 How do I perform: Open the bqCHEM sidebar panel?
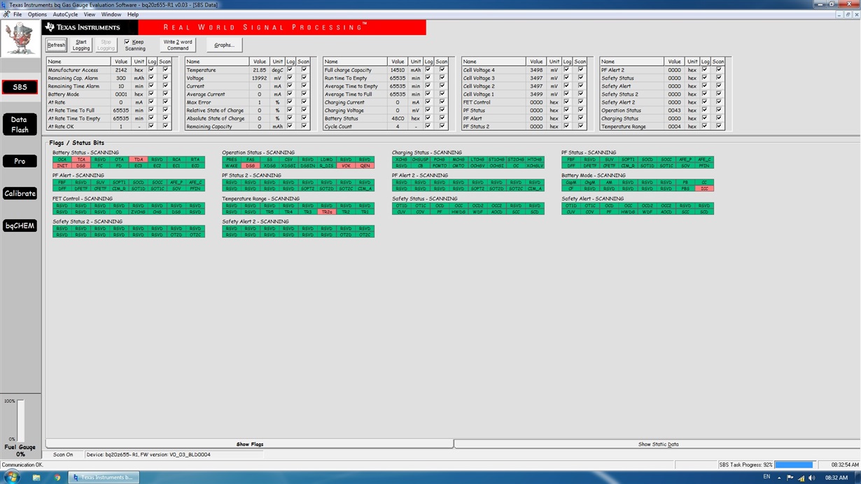(20, 226)
